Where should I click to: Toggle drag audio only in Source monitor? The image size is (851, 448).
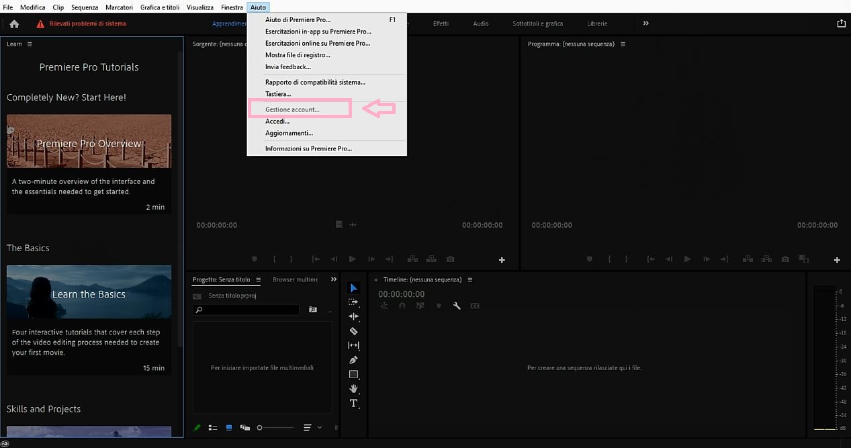353,224
